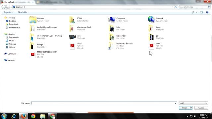Select the birth1 PDF file icon

coord(72,46)
